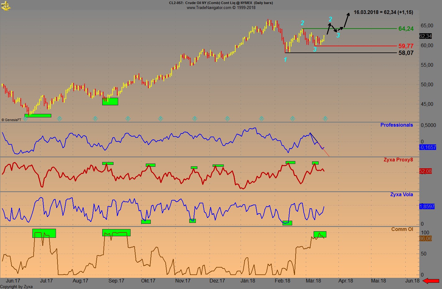Click the 65,00 price axis label
442x289 pixels.
point(427,25)
